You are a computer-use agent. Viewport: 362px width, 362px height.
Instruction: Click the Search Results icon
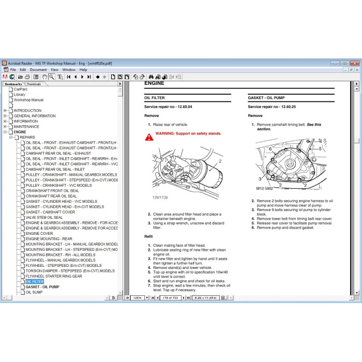[x=164, y=77]
